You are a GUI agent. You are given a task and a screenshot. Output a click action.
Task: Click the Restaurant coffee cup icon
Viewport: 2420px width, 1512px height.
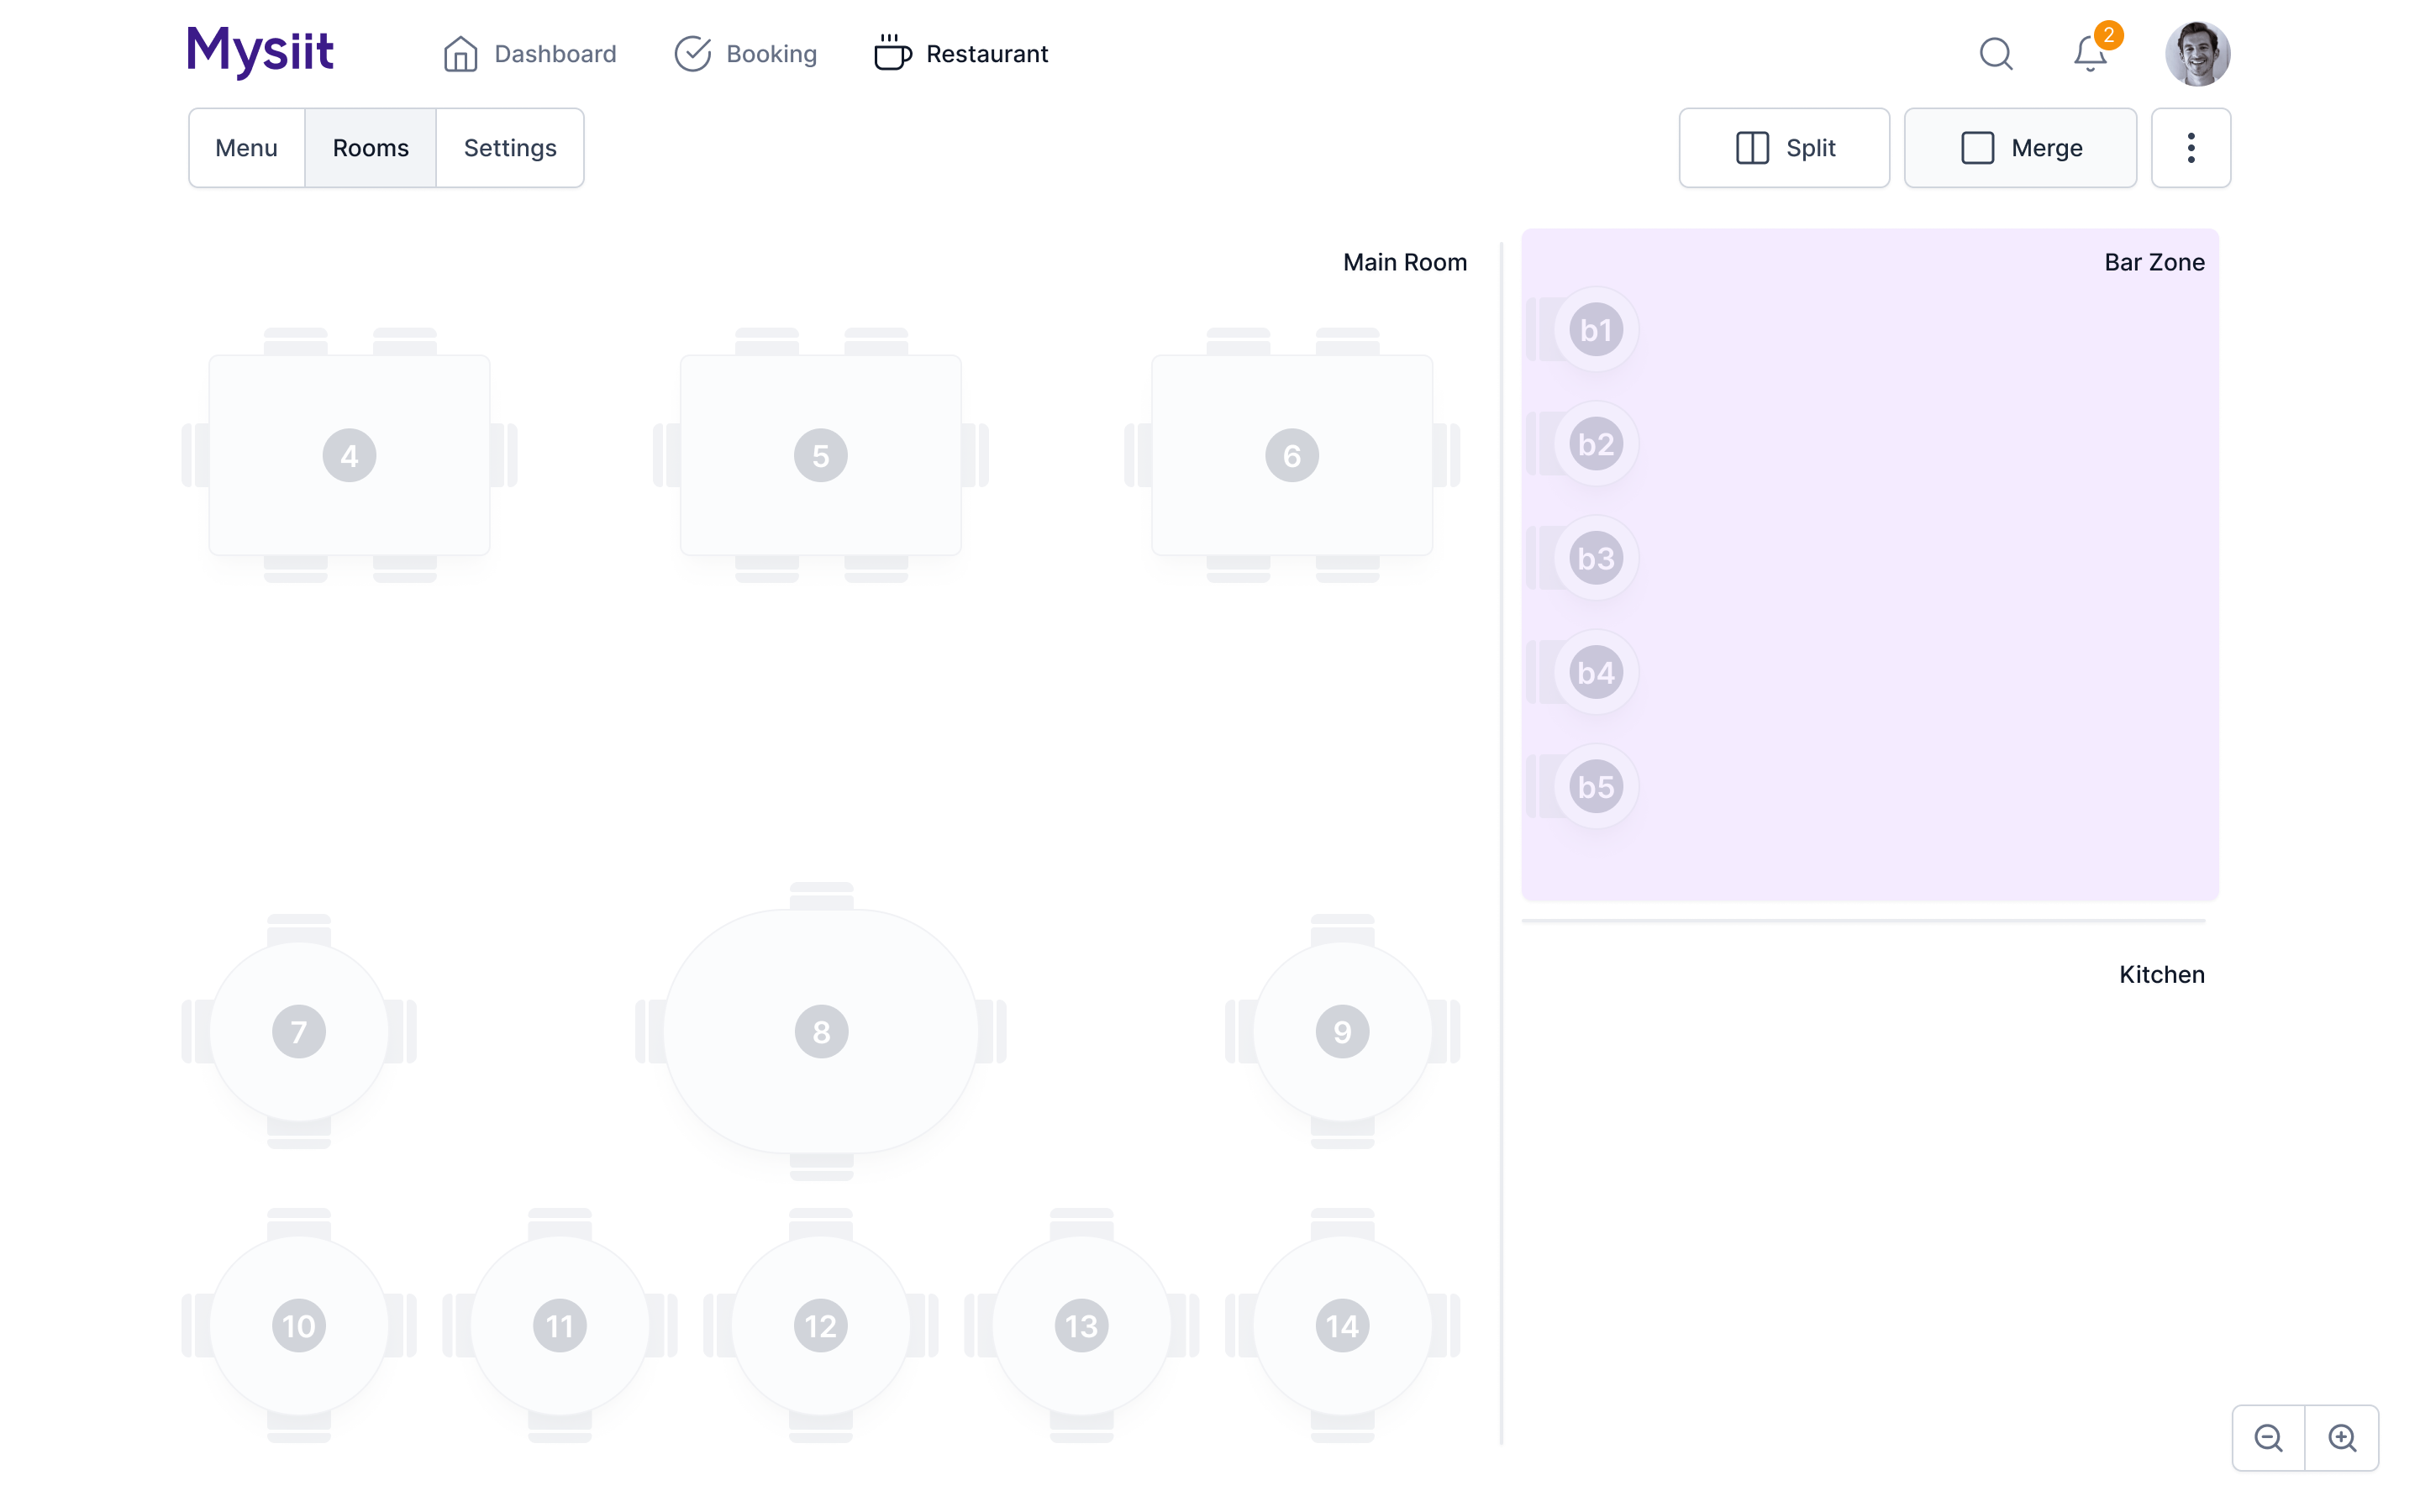[892, 54]
